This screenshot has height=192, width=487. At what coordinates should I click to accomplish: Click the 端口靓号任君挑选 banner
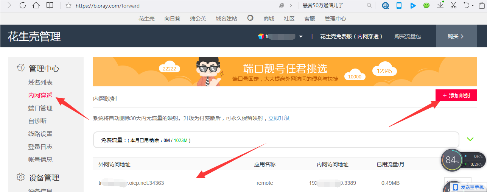[285, 72]
